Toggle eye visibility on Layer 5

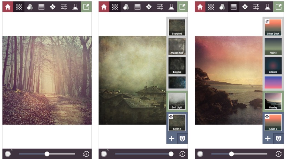point(267,117)
